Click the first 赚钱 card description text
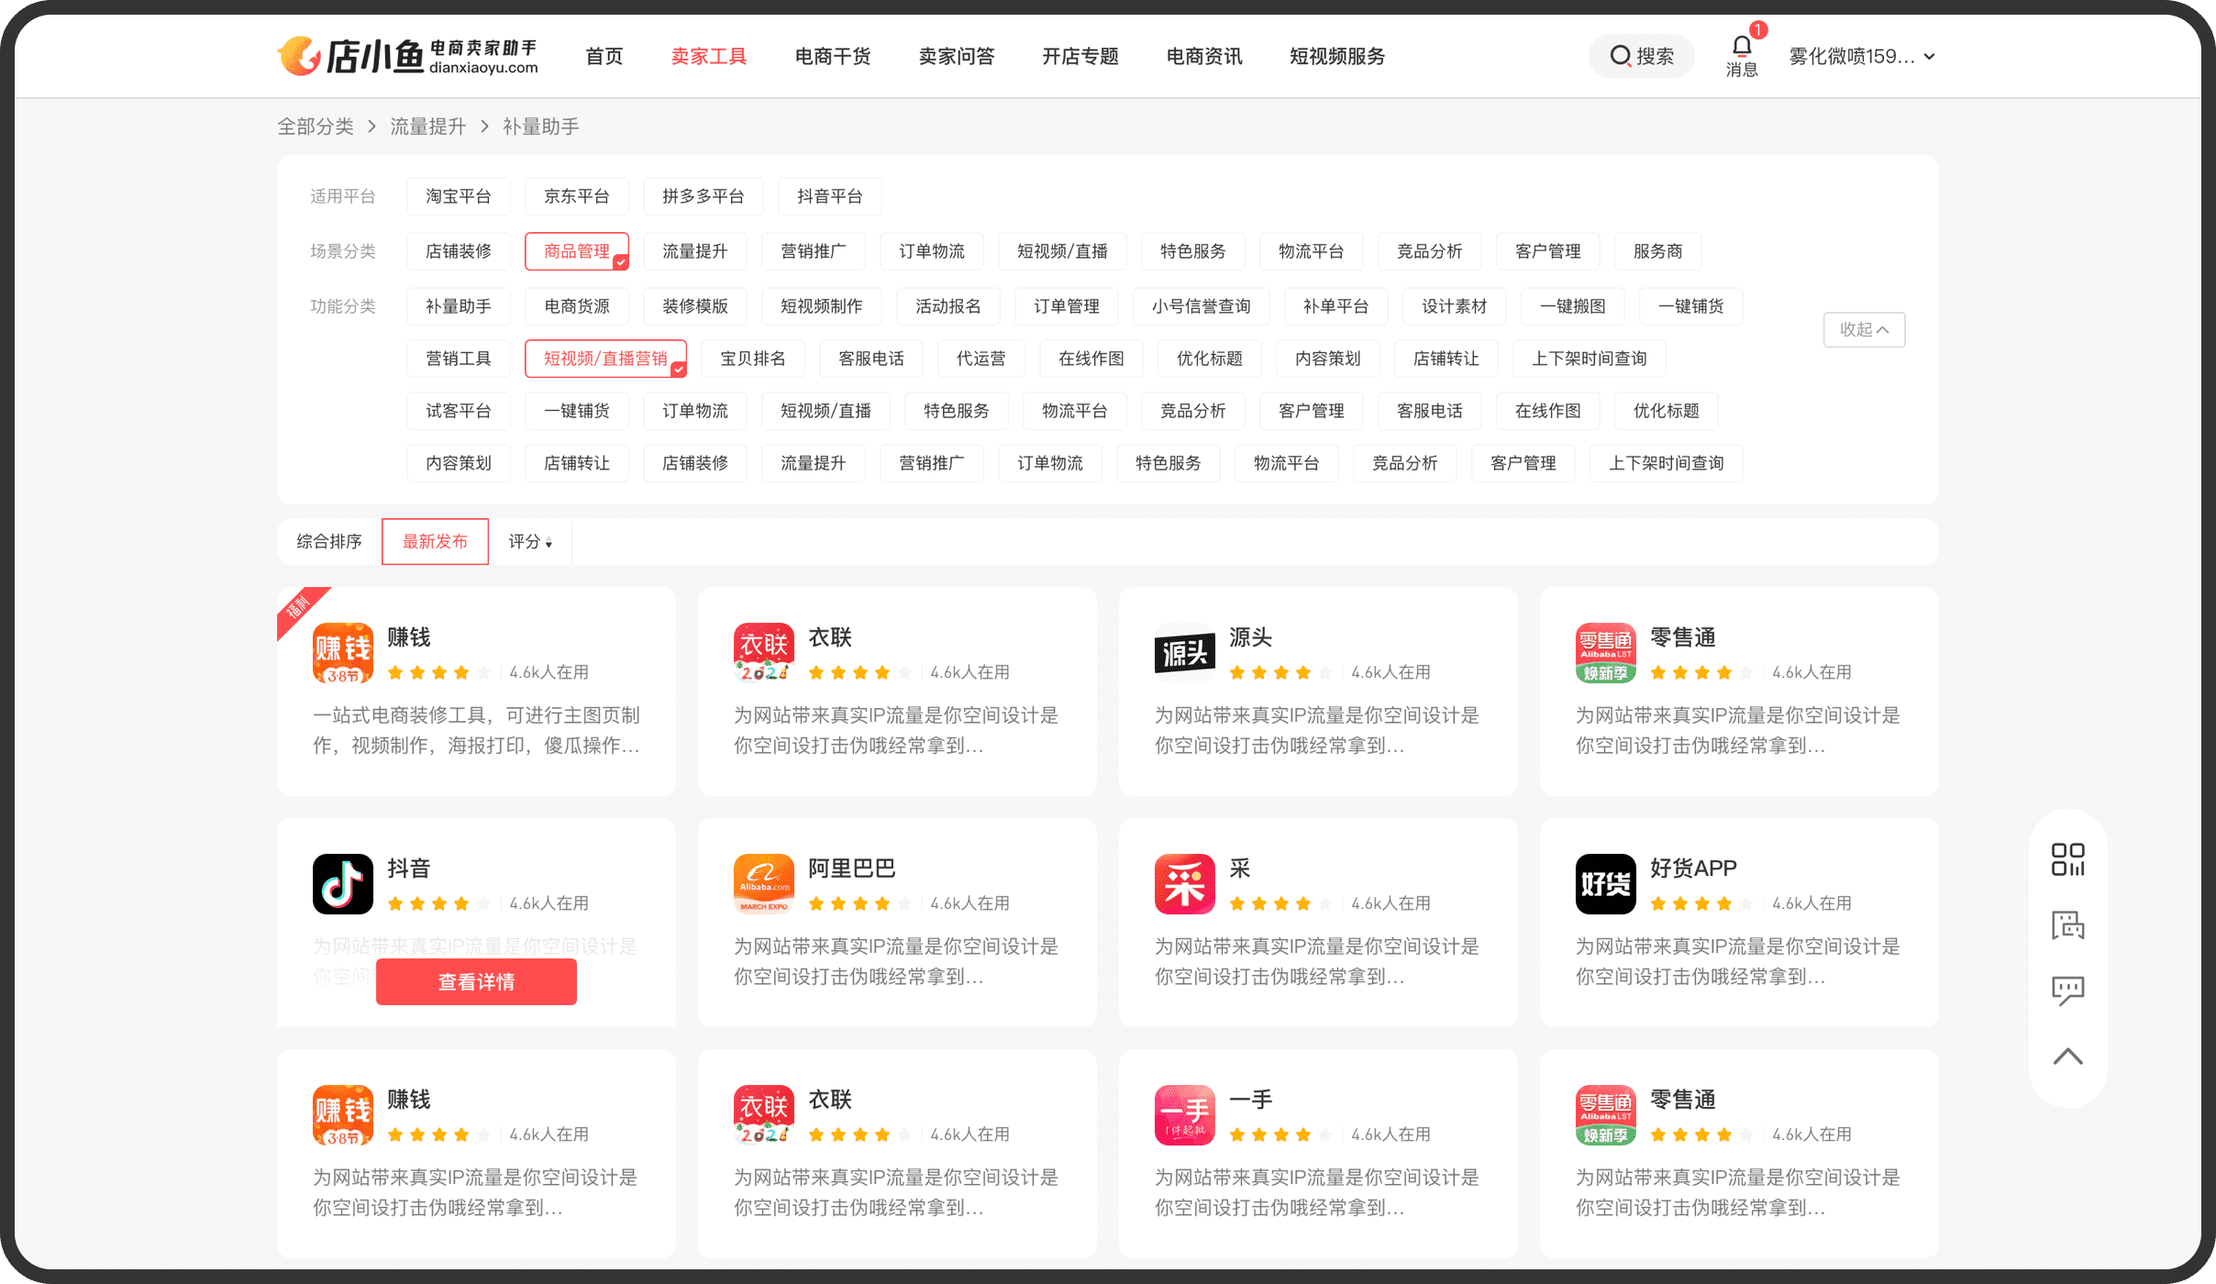2216x1284 pixels. [x=476, y=730]
